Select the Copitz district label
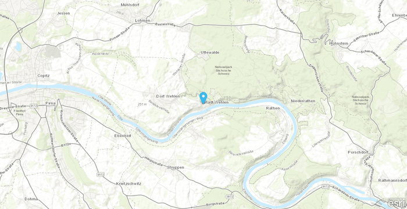 44,75
